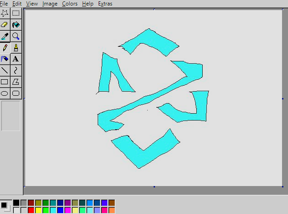The height and width of the screenshot is (214, 288).
Task: Pick the dark slate teal swatch
Action: pos(82,203)
